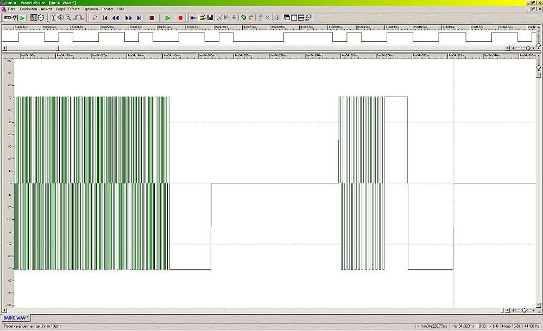Start playback with the green play button
Viewport: 543px width, 331px height.
pyautogui.click(x=168, y=18)
